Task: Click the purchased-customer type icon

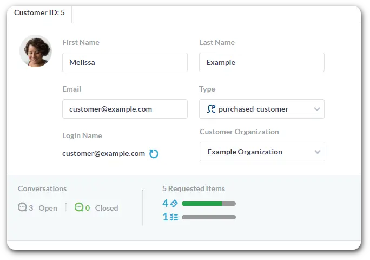Action: pos(211,109)
